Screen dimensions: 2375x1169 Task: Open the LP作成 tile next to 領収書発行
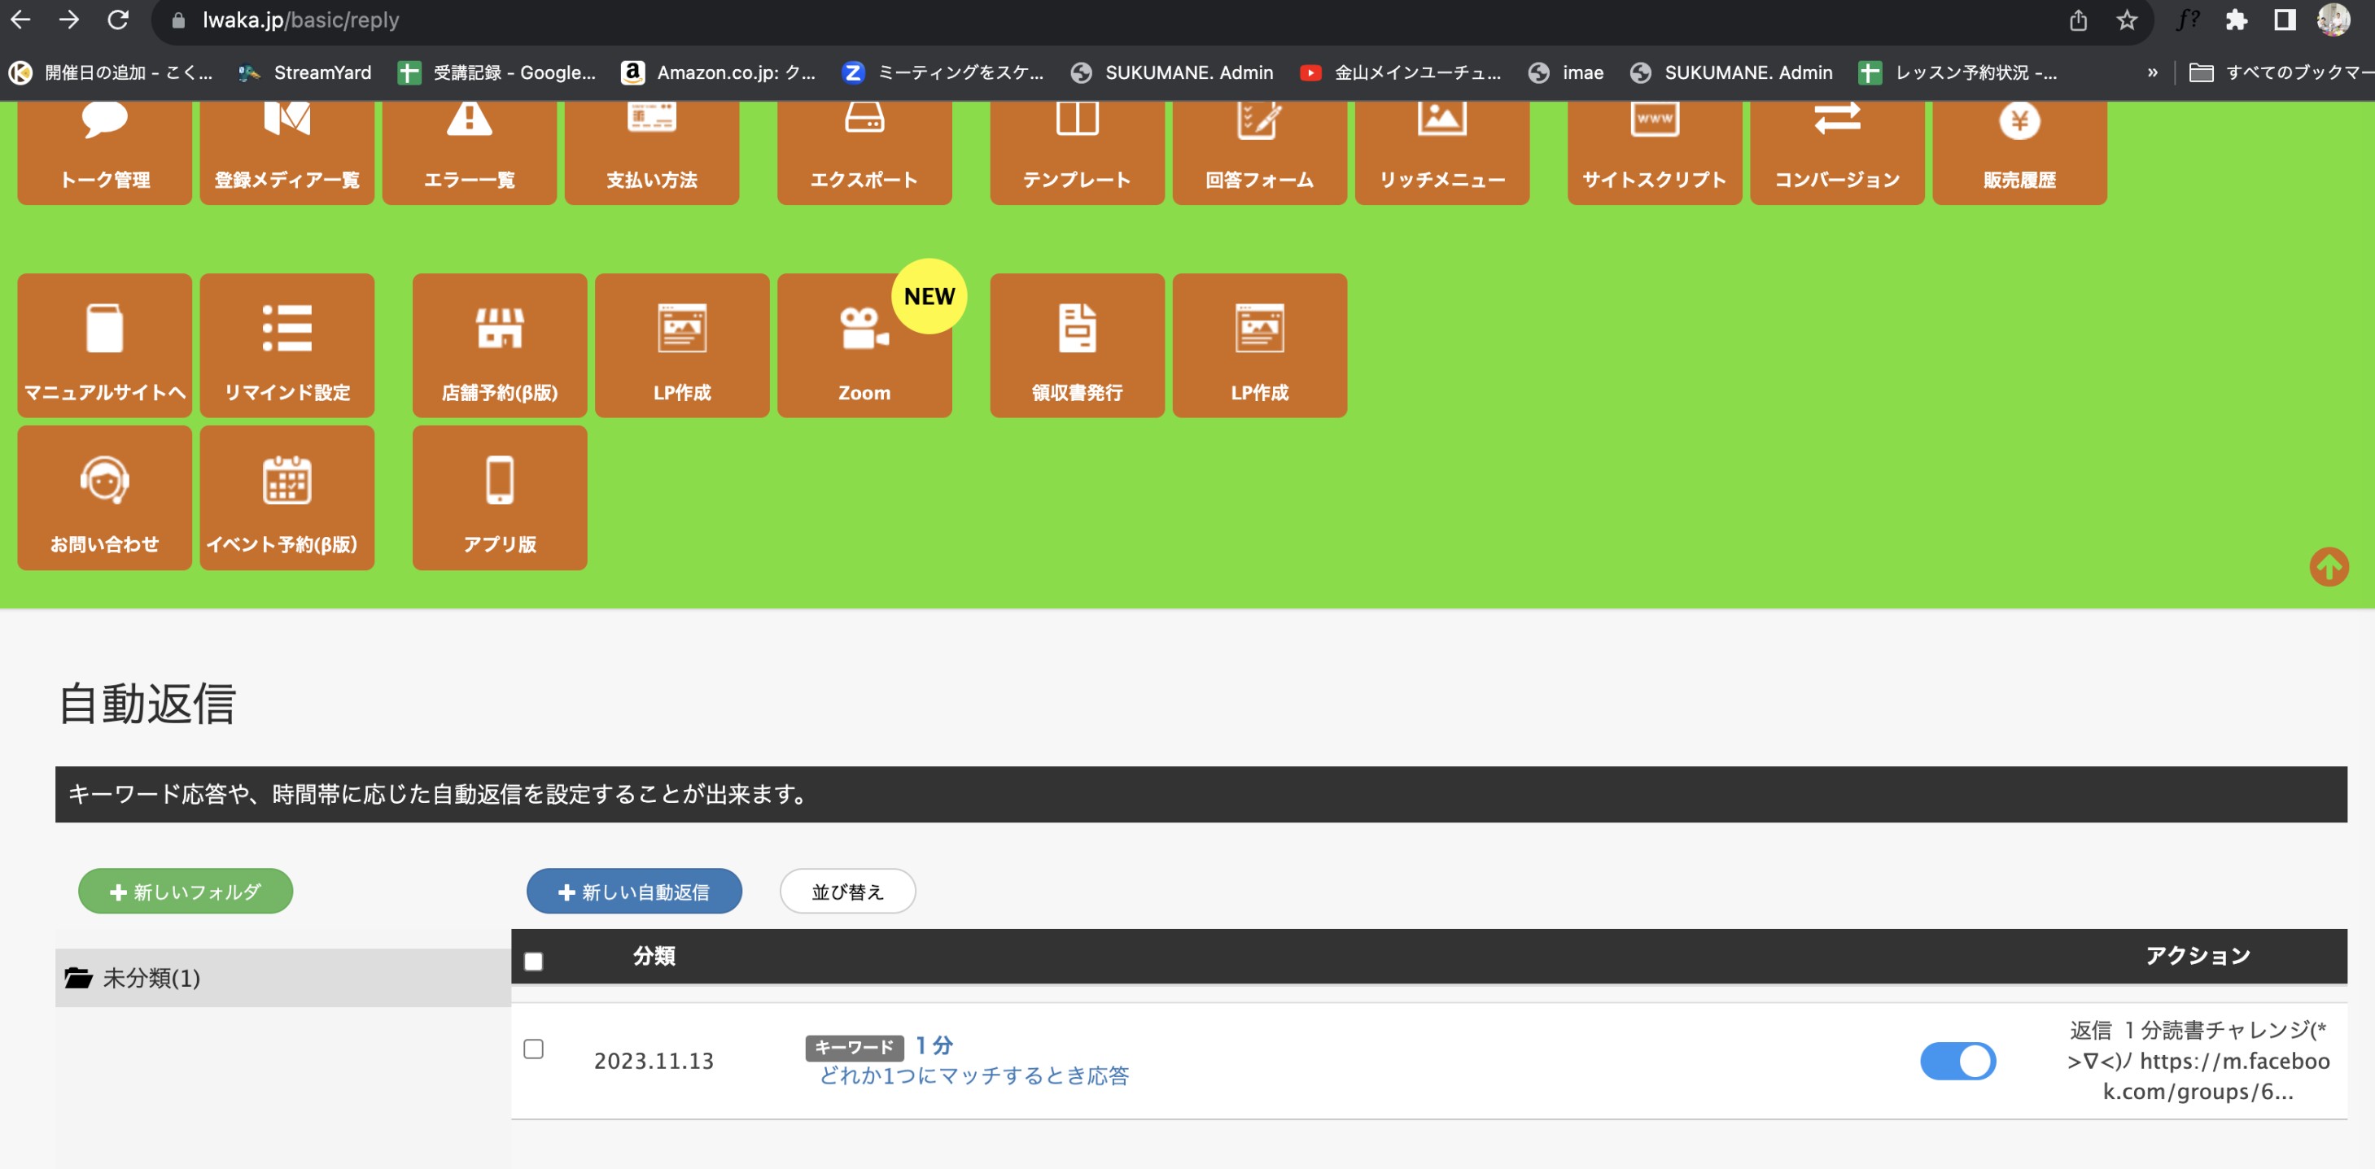coord(1259,346)
